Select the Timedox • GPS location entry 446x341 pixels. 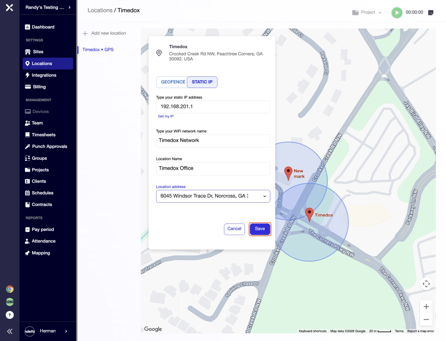point(98,50)
